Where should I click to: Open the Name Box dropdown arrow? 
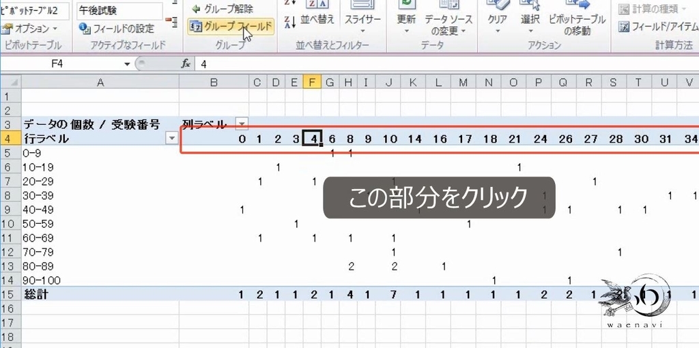click(127, 64)
